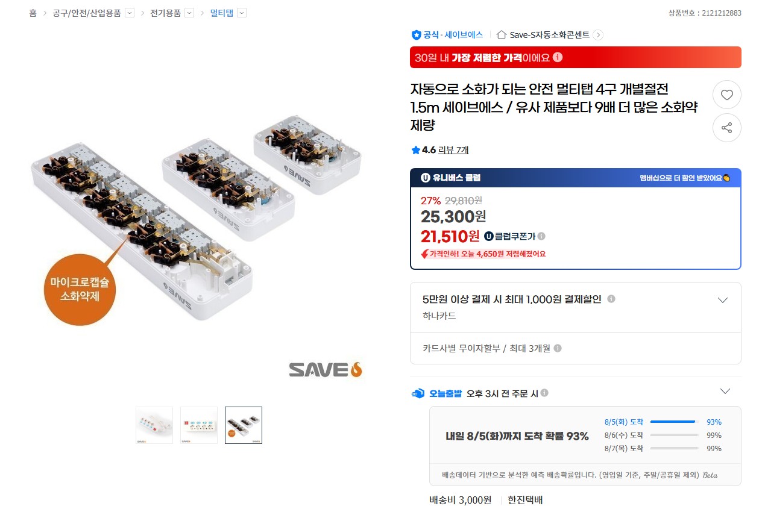Click the Save-S store home icon

point(501,35)
